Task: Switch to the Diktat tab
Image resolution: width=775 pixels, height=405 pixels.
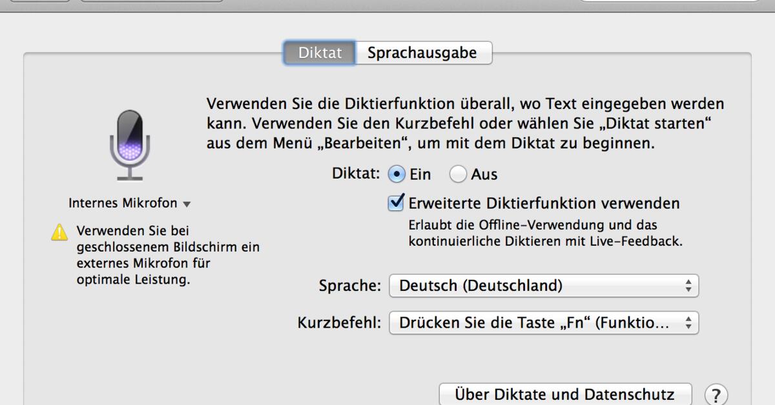Action: click(320, 53)
